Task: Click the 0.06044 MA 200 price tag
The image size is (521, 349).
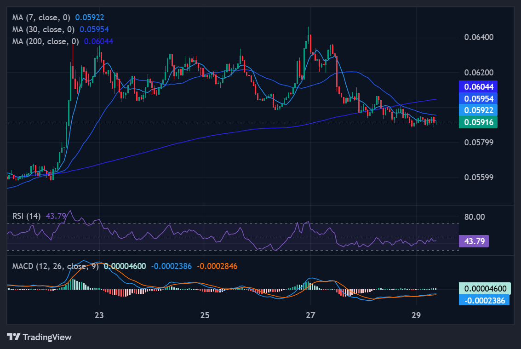Action: 479,86
